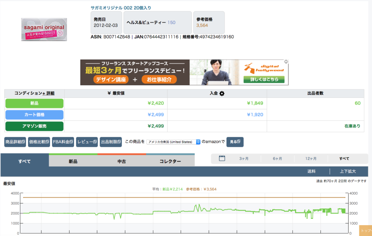
Task: Click the 参考価格 value 3,564
Action: (202, 25)
